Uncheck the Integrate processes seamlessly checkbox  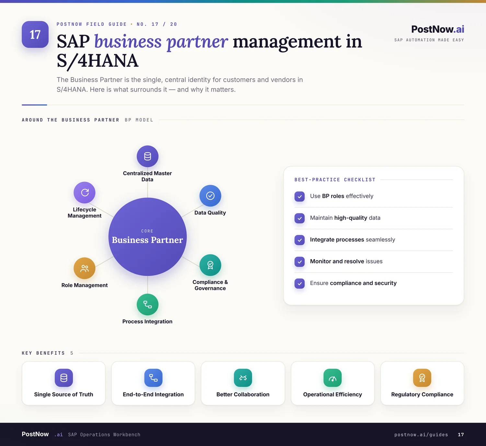[300, 240]
